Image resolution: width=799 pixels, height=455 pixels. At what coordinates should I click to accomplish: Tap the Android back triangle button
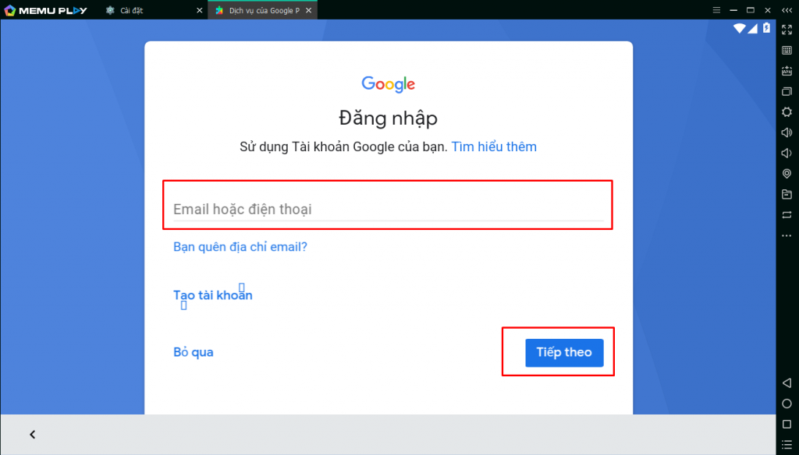[x=787, y=383]
